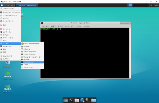Open terminal 表示(V) menu

point(60,26)
